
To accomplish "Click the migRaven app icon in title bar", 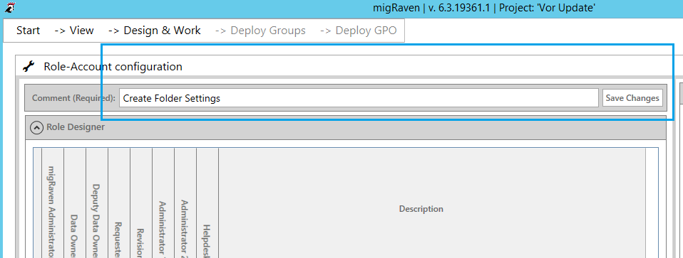I will coord(11,7).
